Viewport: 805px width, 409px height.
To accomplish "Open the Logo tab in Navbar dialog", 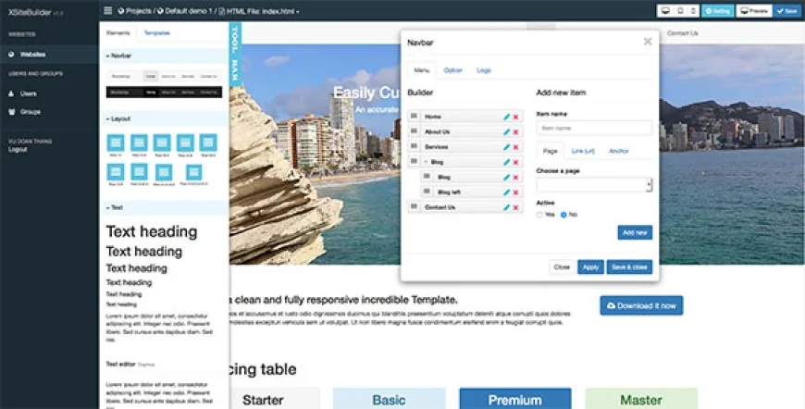I will click(x=484, y=70).
